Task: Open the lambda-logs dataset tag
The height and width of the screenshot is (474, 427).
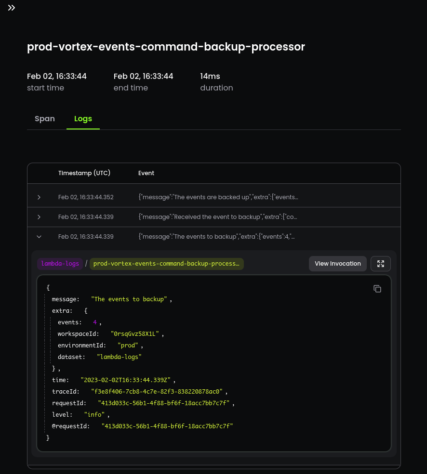Action: pyautogui.click(x=60, y=264)
